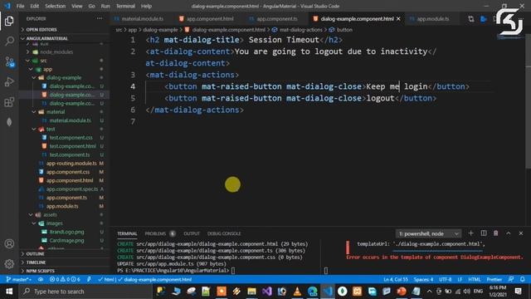This screenshot has height=299, width=531.
Task: Click HTML language mode in status bar
Action: coord(474,279)
